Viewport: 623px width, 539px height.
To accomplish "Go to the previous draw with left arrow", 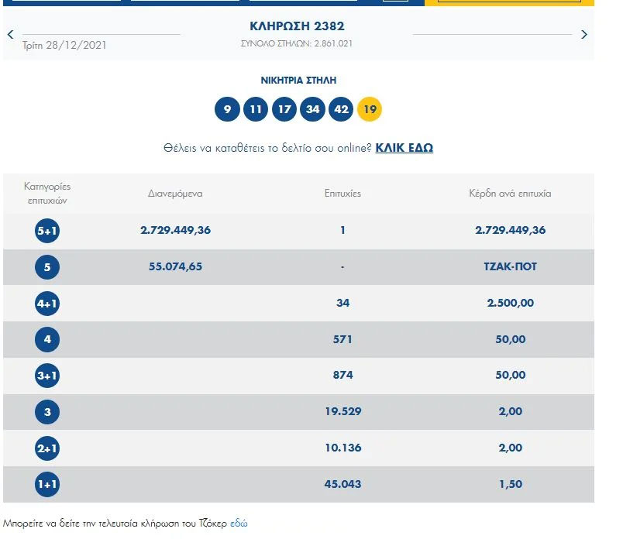I will point(10,34).
